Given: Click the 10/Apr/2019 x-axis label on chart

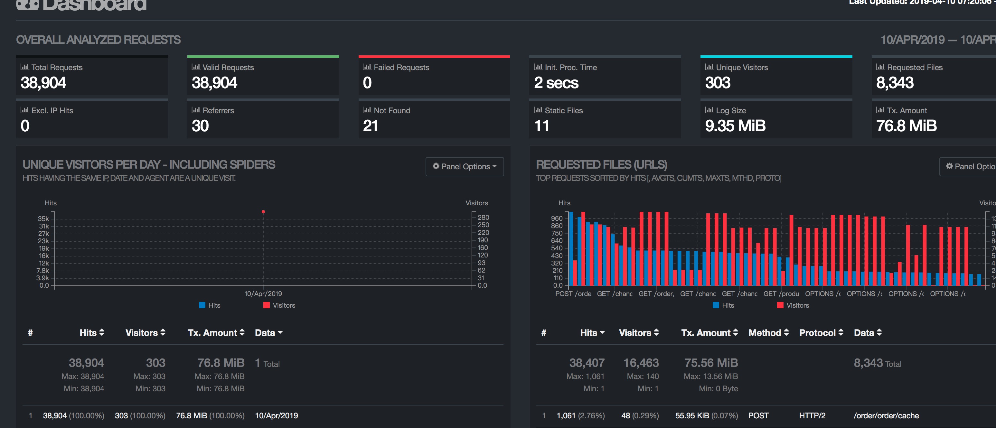Looking at the screenshot, I should (263, 294).
